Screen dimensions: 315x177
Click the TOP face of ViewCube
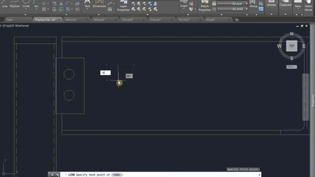(291, 46)
